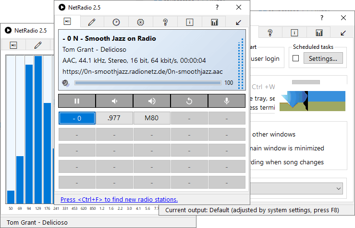Open the question mark help tab in front window
This screenshot has width=355, height=228.
165,22
